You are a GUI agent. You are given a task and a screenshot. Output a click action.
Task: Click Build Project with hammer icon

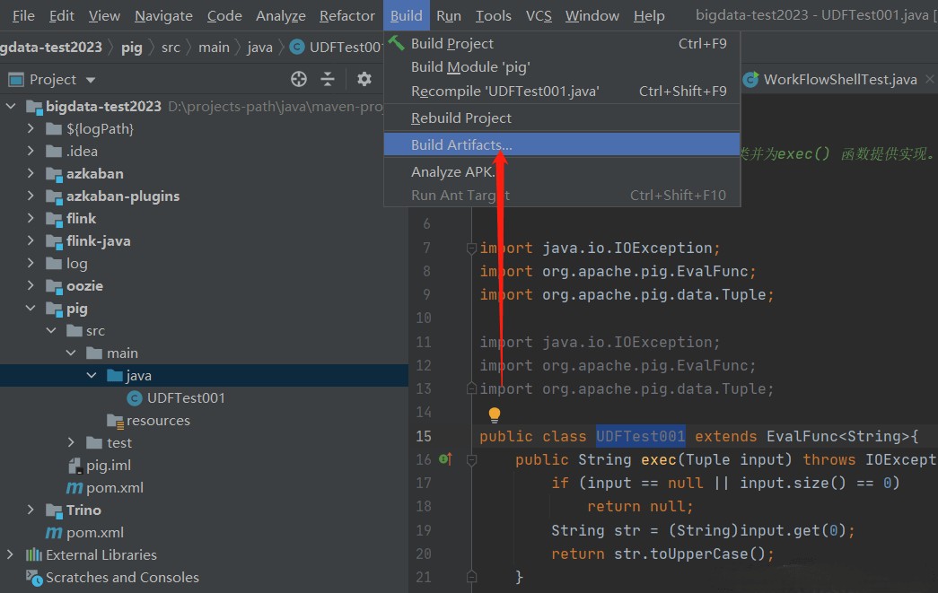[x=451, y=43]
